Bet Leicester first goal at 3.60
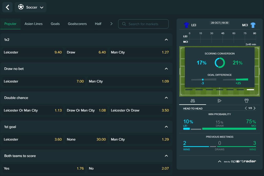 click(33, 139)
